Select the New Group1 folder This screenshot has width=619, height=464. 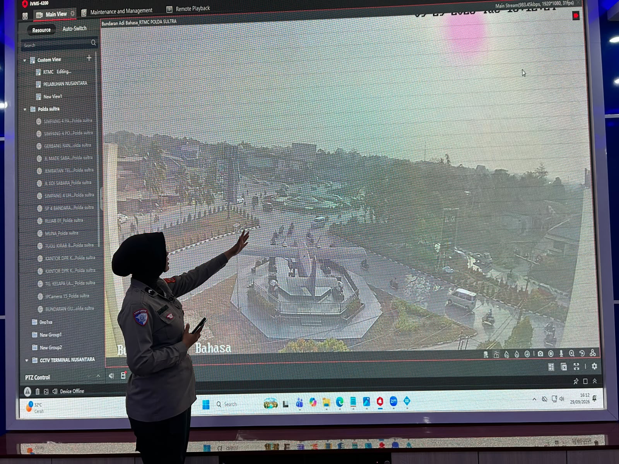pyautogui.click(x=47, y=335)
